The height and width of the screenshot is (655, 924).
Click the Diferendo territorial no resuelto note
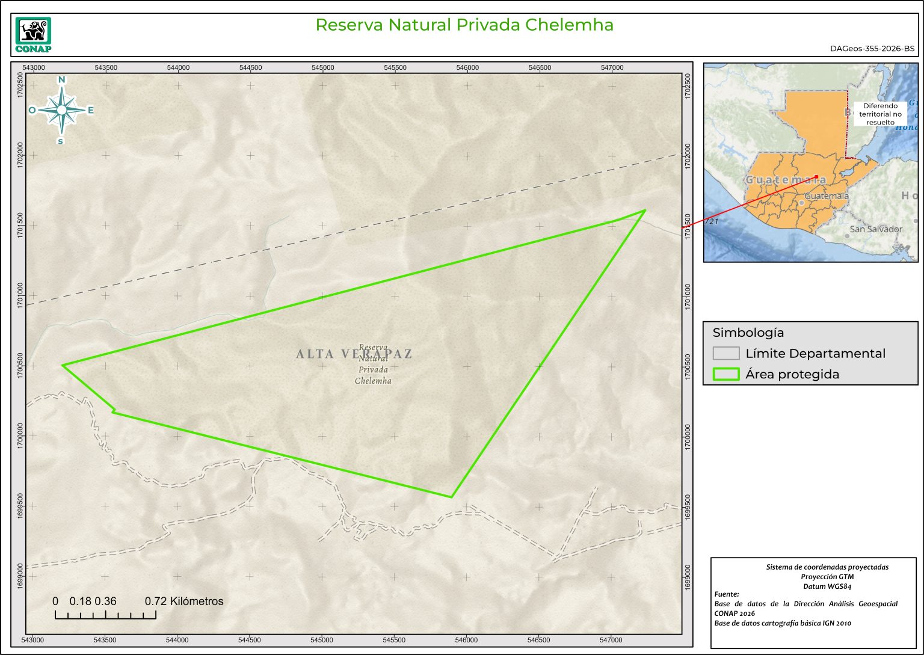click(x=880, y=114)
